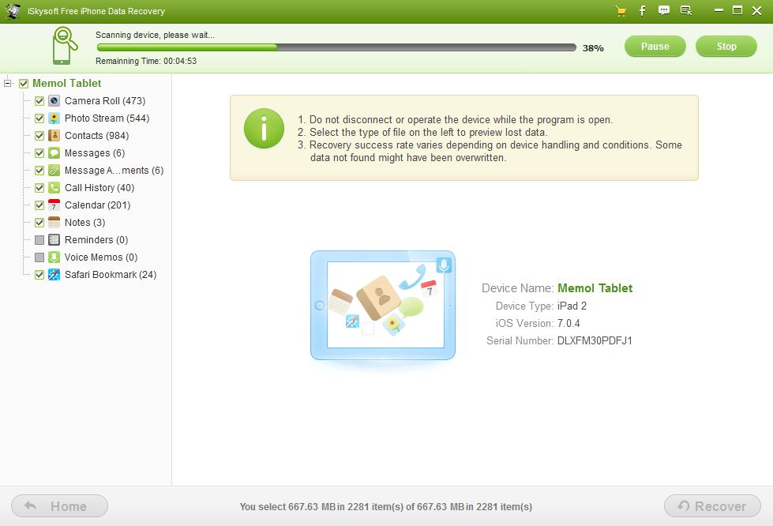This screenshot has height=526, width=773.
Task: Click iOS Version value 7.0.4
Action: tap(568, 323)
